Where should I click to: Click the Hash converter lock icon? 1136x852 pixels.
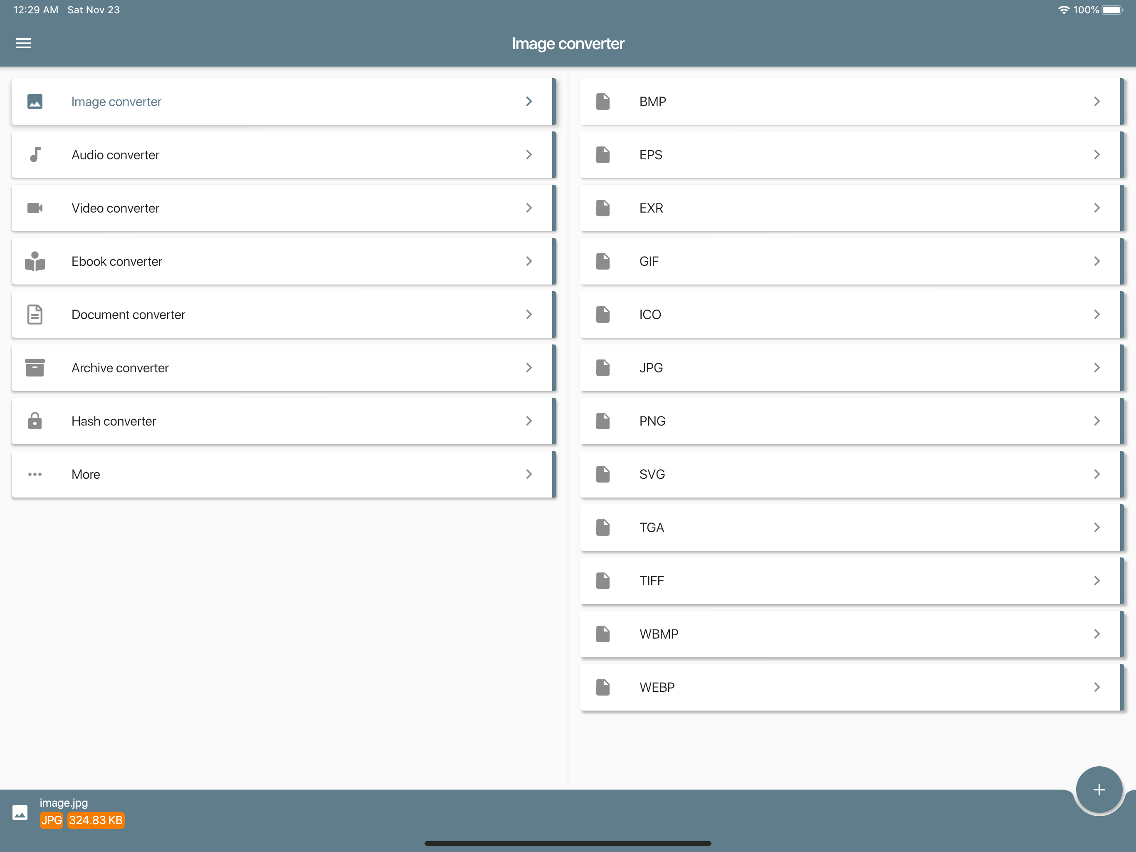(x=35, y=421)
